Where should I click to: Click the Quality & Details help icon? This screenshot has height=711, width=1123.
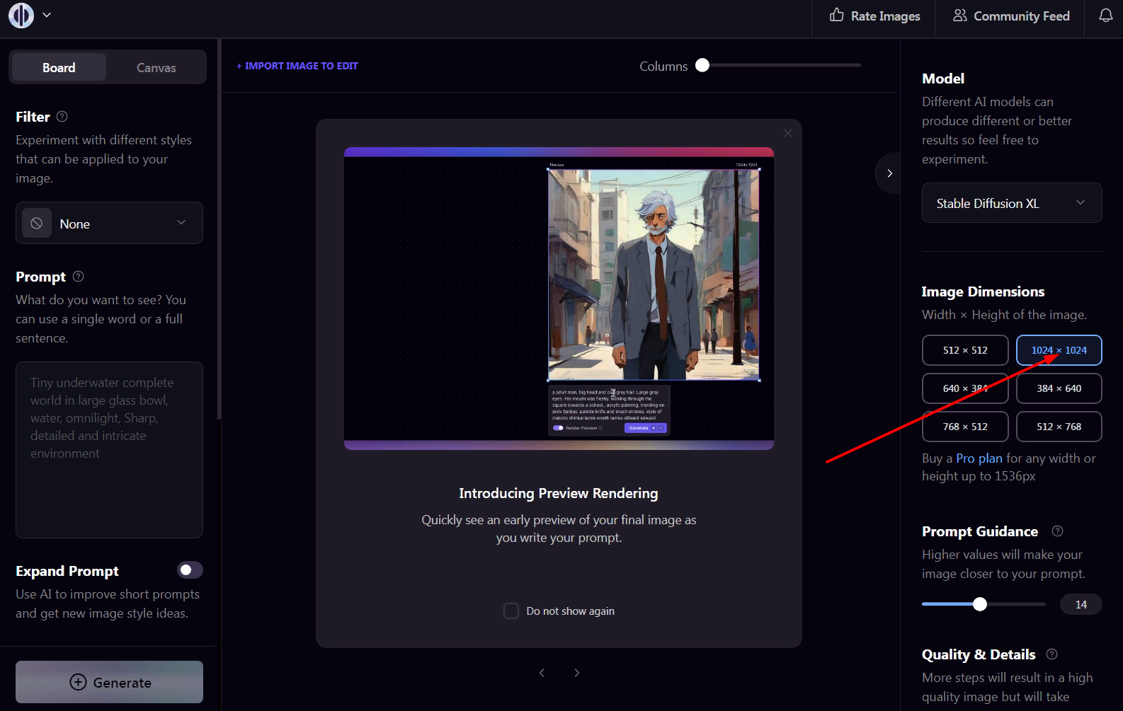[x=1051, y=654]
